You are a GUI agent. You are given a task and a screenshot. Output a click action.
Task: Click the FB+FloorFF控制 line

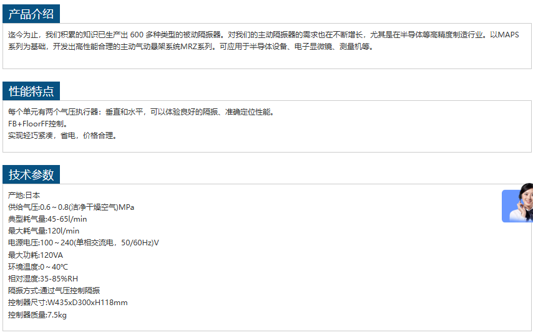[37, 124]
